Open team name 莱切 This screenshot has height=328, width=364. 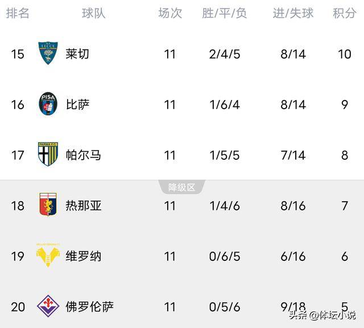pyautogui.click(x=77, y=54)
